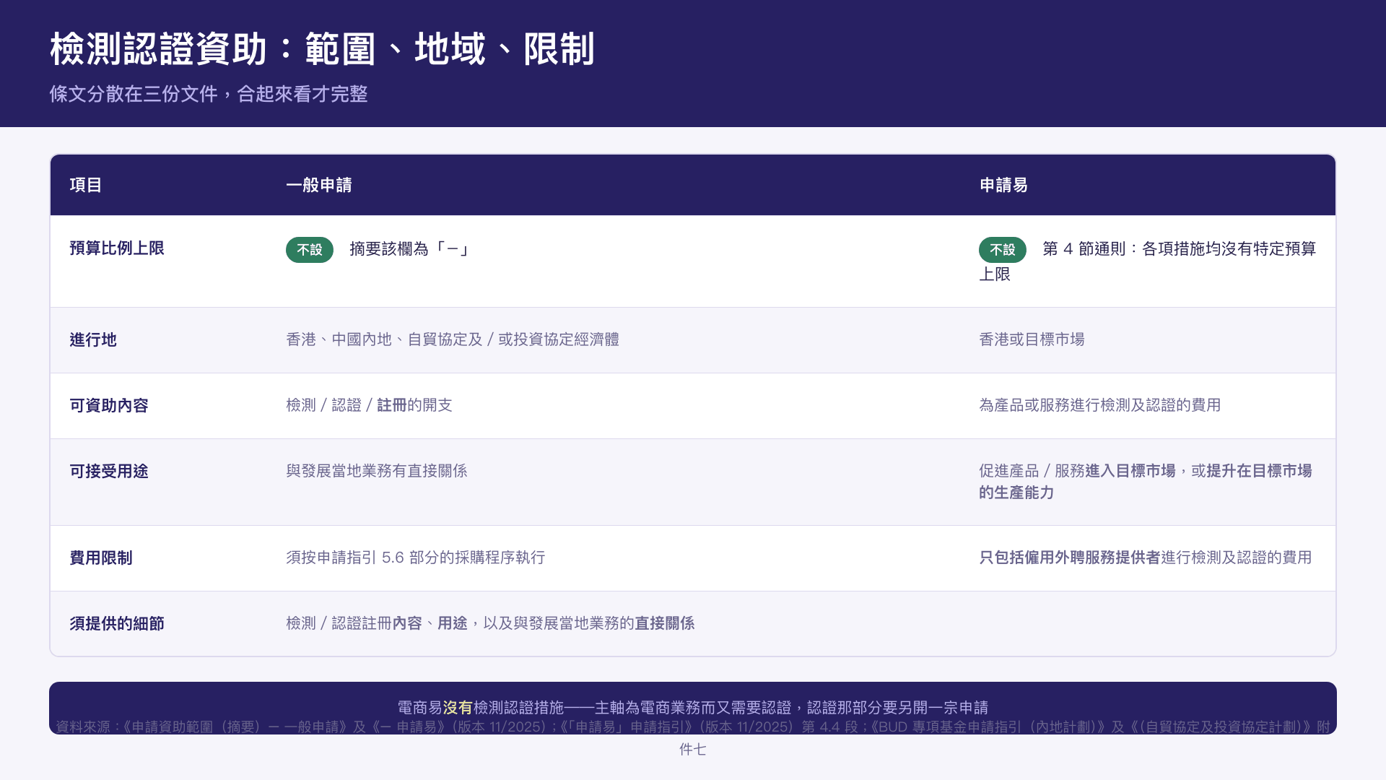Click the cell 香港或目標市場
This screenshot has width=1386, height=780.
click(x=1032, y=339)
